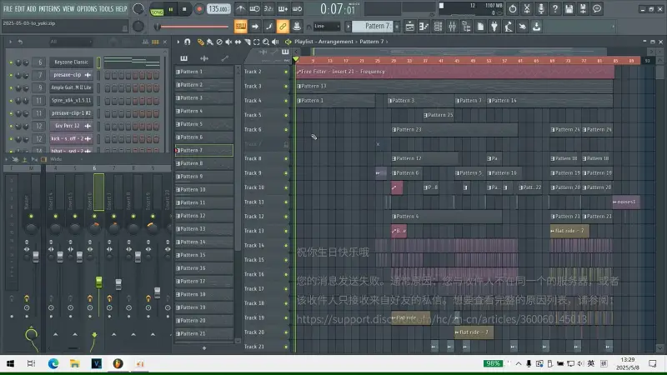The image size is (667, 375).
Task: Click the song position slider
Action: click(x=193, y=27)
